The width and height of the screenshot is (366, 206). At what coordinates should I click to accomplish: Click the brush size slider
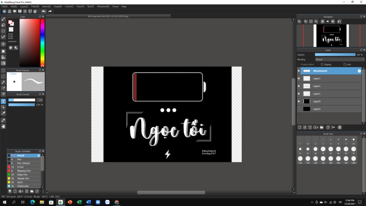[x=22, y=100]
